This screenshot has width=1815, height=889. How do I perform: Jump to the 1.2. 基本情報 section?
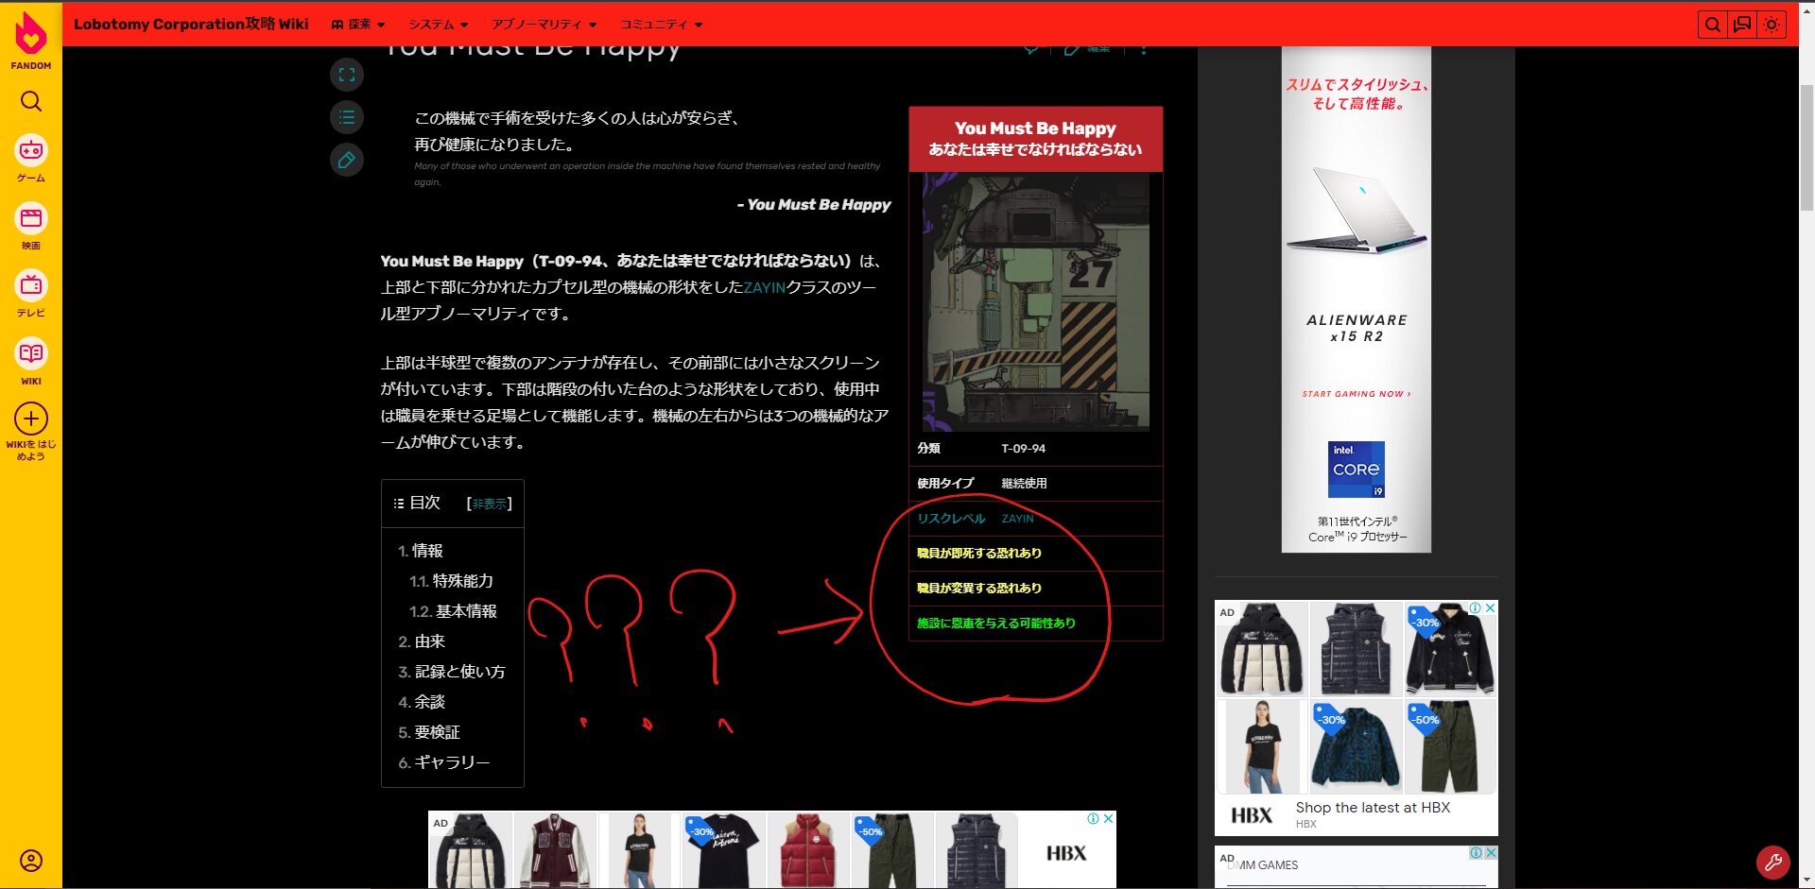pyautogui.click(x=453, y=611)
